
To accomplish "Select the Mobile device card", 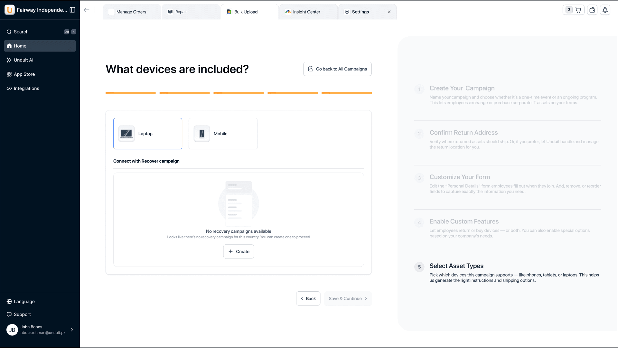I will click(x=223, y=134).
